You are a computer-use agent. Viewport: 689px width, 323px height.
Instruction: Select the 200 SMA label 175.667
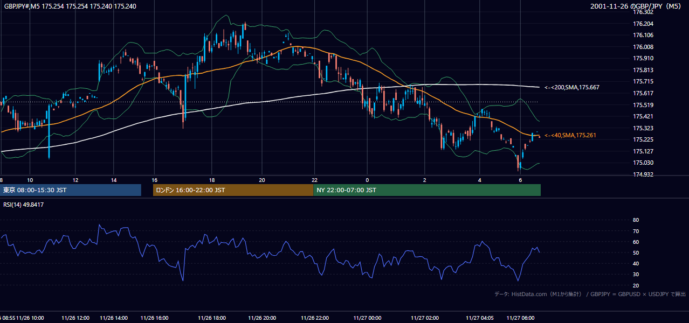click(x=572, y=87)
